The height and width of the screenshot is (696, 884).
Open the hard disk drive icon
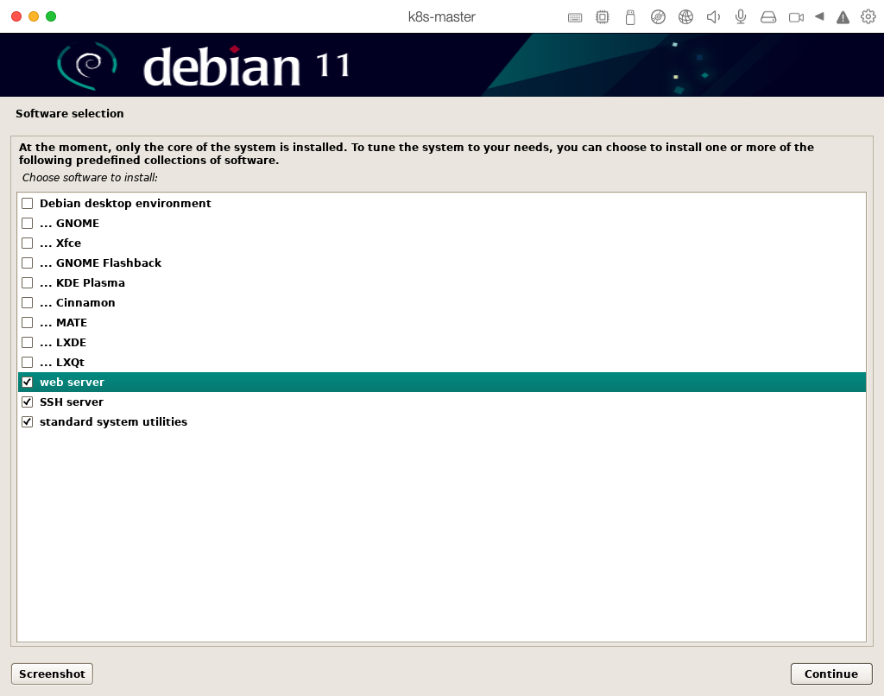coord(768,17)
